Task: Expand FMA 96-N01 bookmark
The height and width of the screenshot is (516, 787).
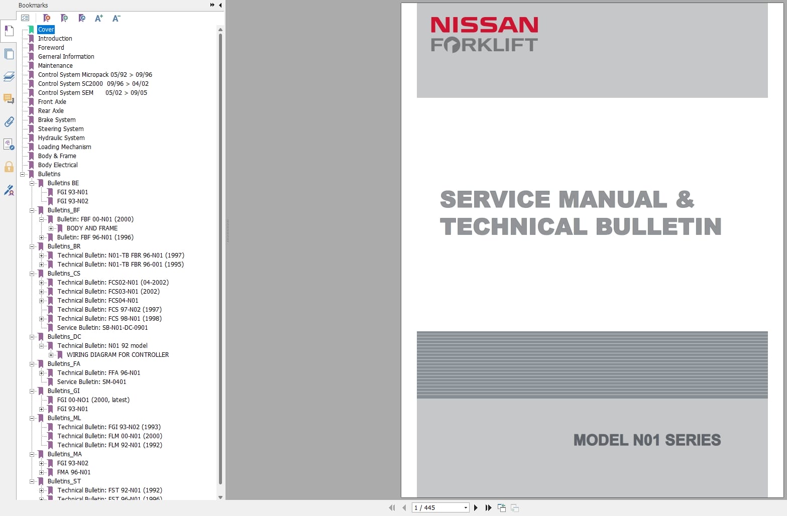Action: point(41,472)
